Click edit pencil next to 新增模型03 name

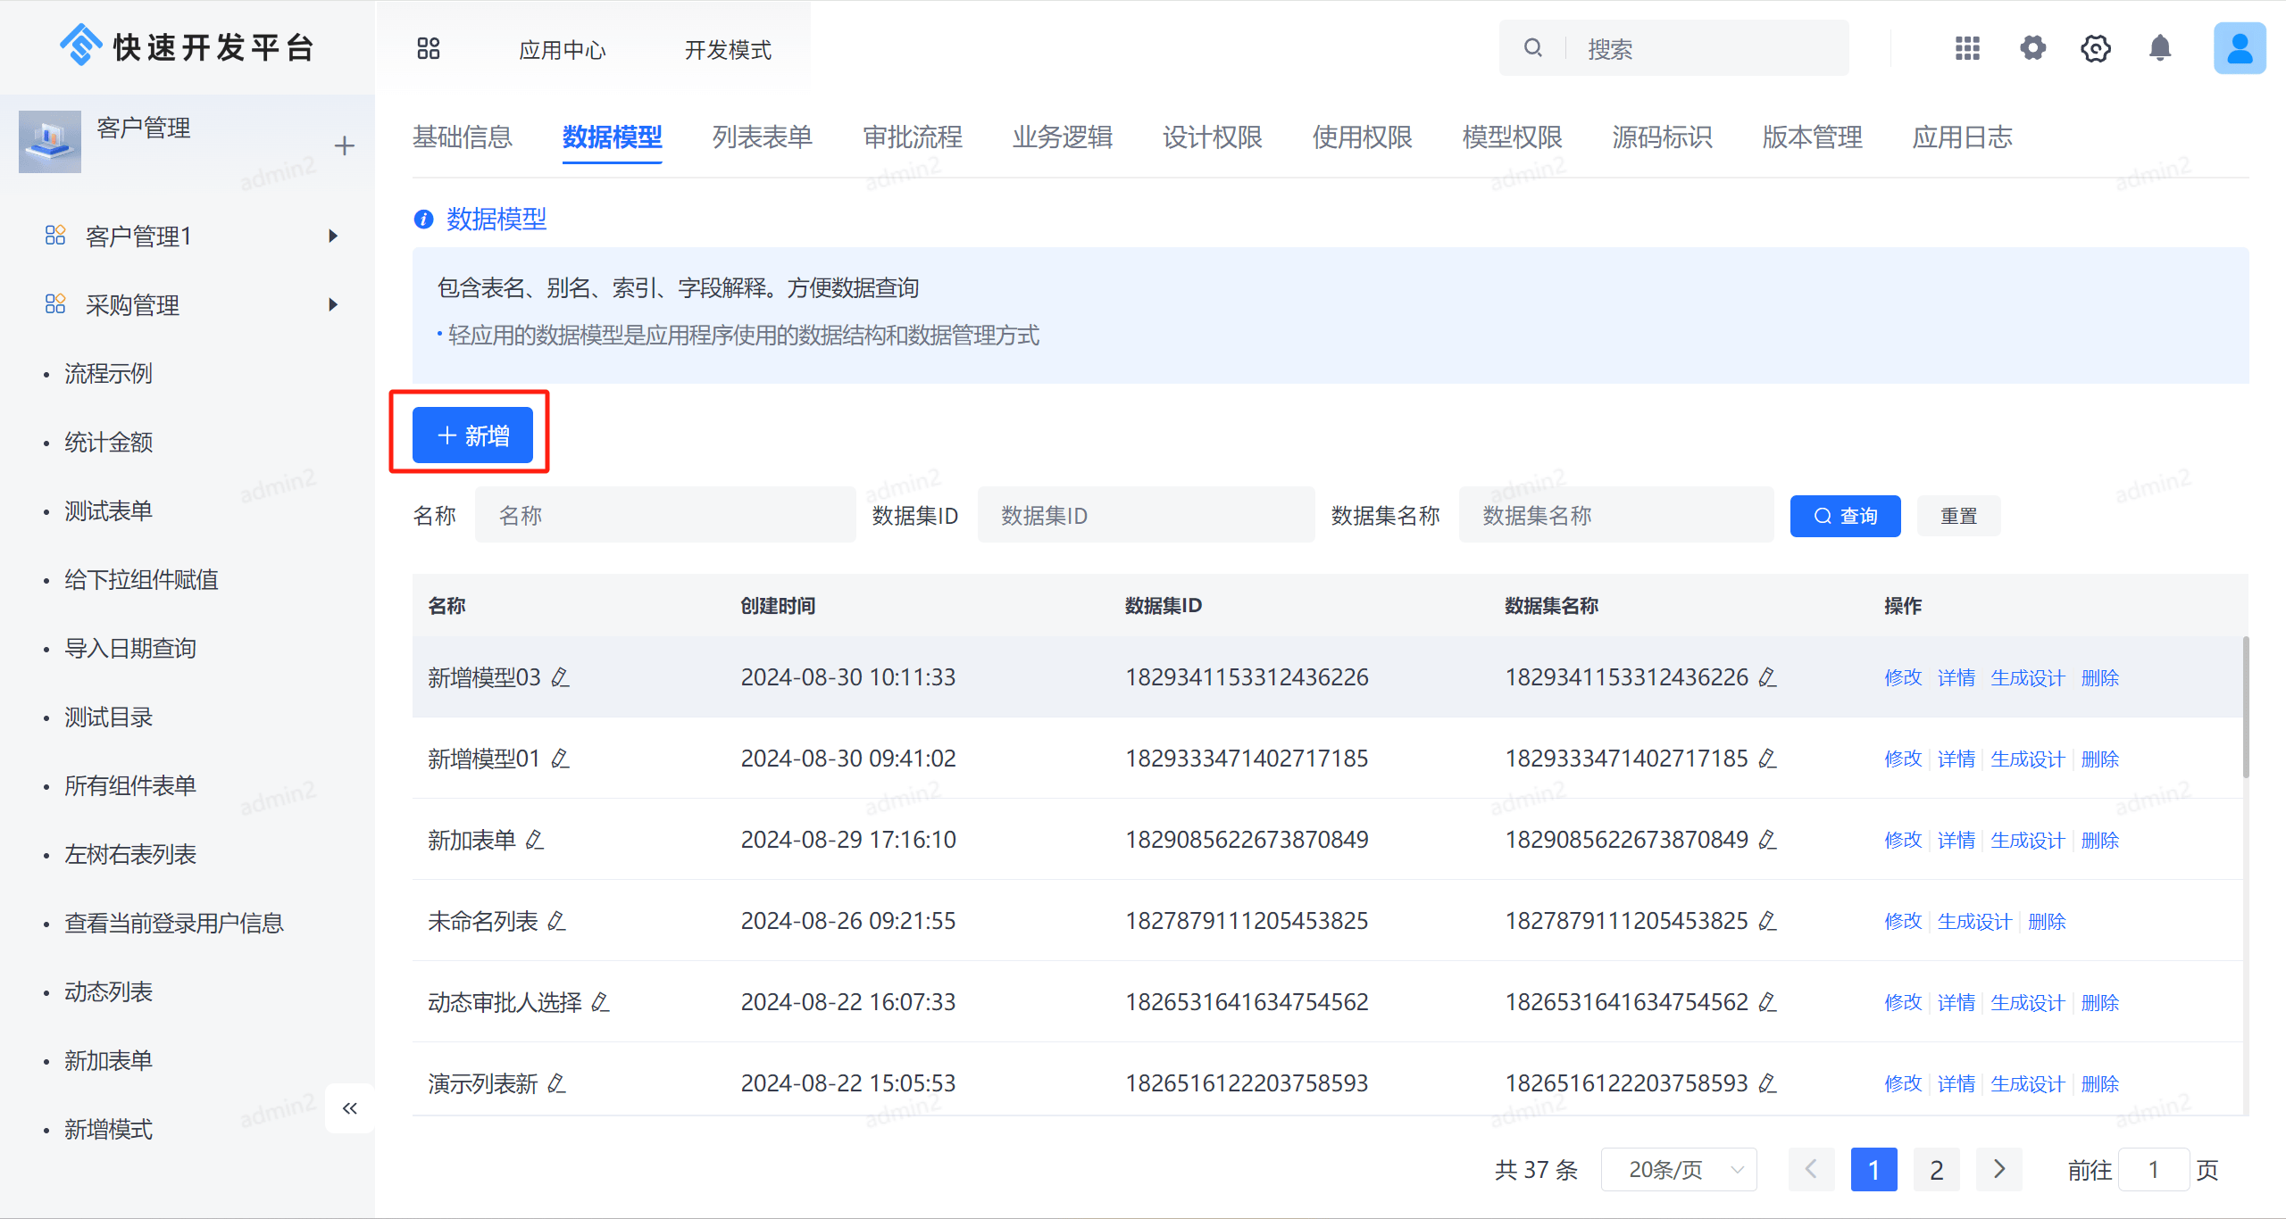(x=561, y=677)
